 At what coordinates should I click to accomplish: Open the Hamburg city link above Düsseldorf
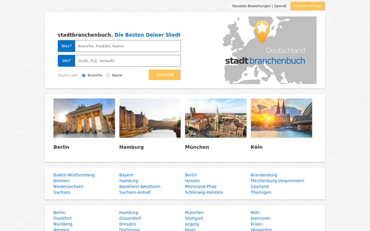click(x=128, y=213)
